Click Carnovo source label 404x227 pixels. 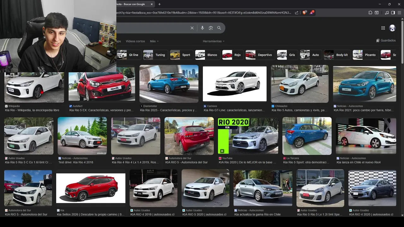pyautogui.click(x=212, y=106)
